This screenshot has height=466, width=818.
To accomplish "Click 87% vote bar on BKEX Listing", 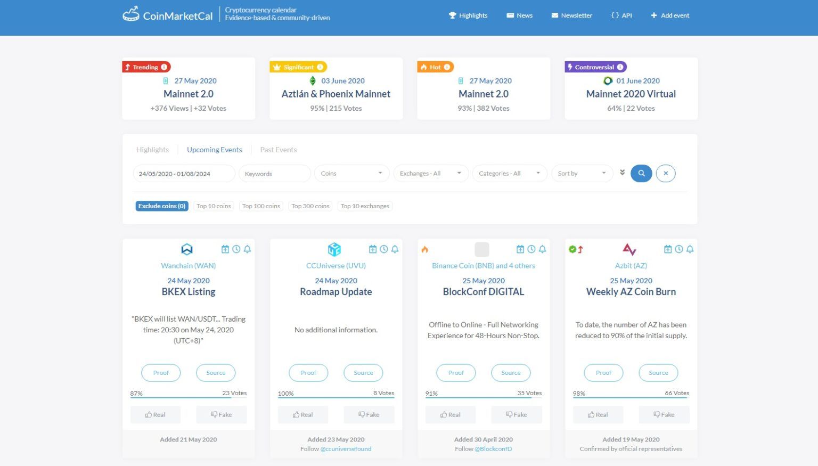I will (x=189, y=397).
